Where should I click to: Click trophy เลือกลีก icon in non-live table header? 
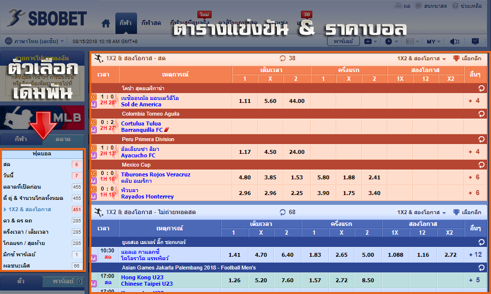(x=456, y=212)
